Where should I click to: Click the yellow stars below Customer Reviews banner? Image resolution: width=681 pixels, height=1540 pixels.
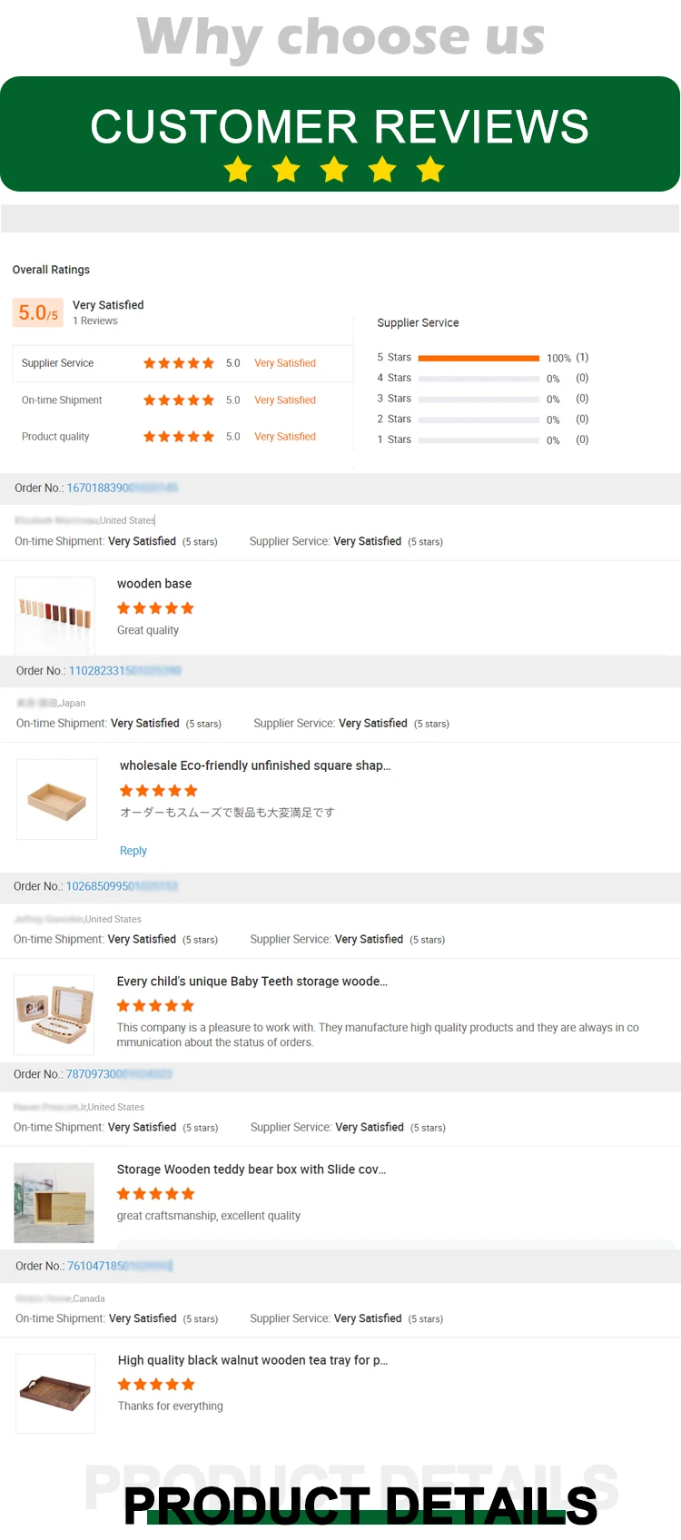pyautogui.click(x=334, y=170)
